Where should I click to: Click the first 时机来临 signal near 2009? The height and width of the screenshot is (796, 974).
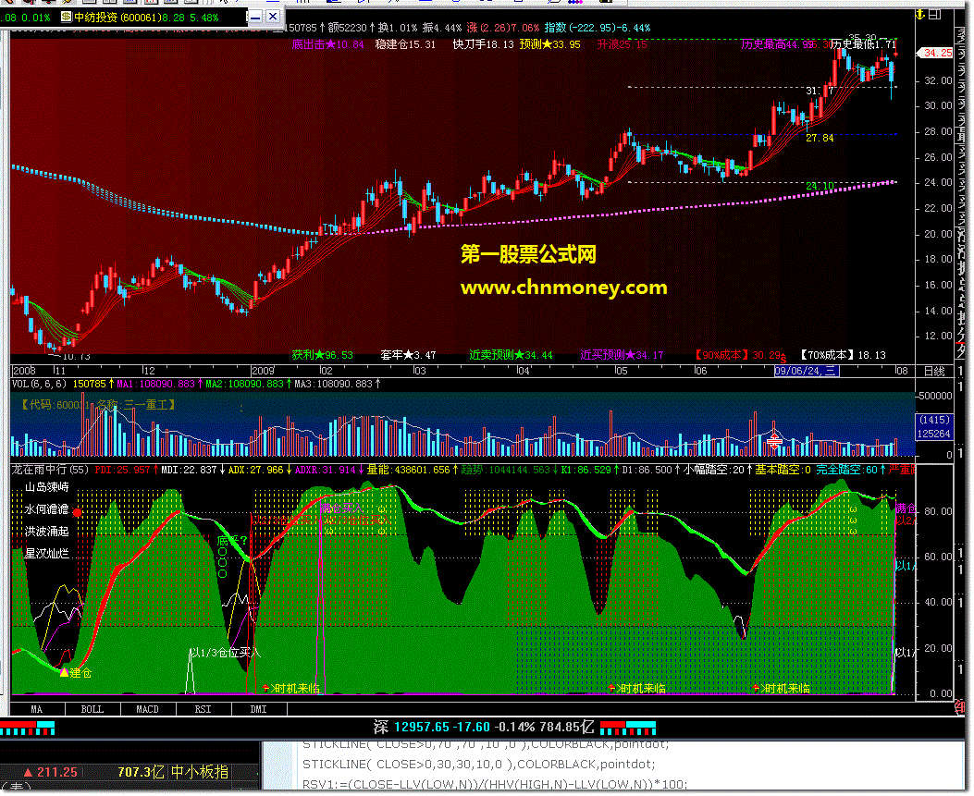click(290, 689)
